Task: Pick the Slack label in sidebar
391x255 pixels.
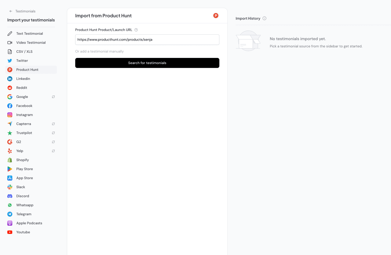Action: (21, 187)
